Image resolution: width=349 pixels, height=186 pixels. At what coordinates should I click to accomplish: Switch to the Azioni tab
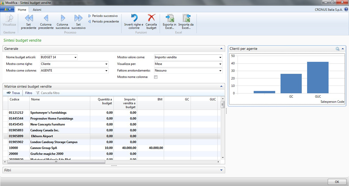point(37,10)
